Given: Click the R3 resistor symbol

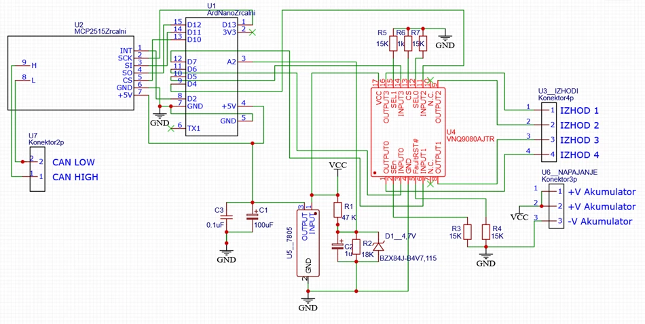Looking at the screenshot, I should (x=467, y=232).
